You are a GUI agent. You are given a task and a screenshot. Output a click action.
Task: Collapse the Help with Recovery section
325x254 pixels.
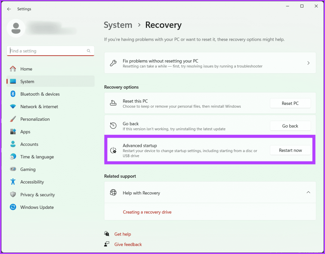pos(308,193)
